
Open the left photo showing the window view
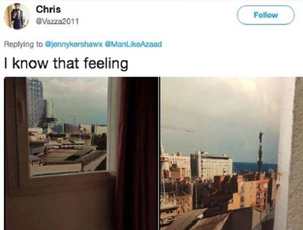pyautogui.click(x=81, y=154)
